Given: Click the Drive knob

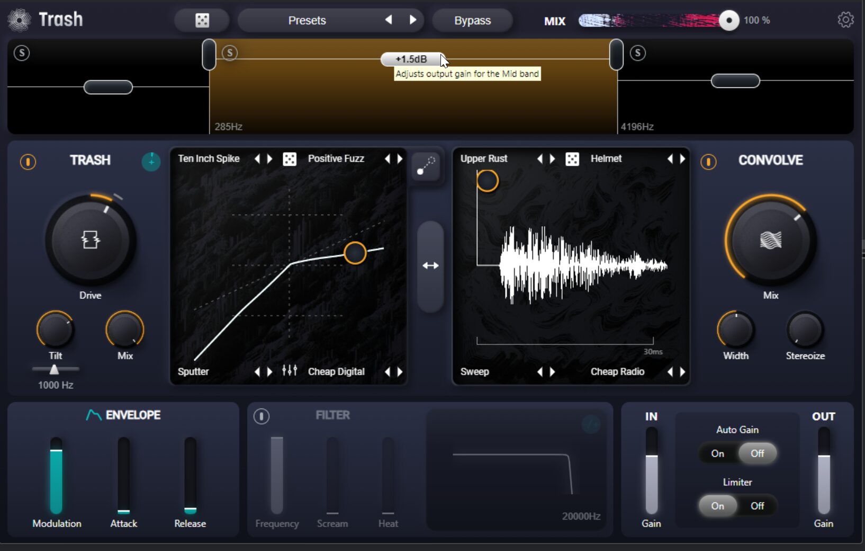Looking at the screenshot, I should 91,240.
